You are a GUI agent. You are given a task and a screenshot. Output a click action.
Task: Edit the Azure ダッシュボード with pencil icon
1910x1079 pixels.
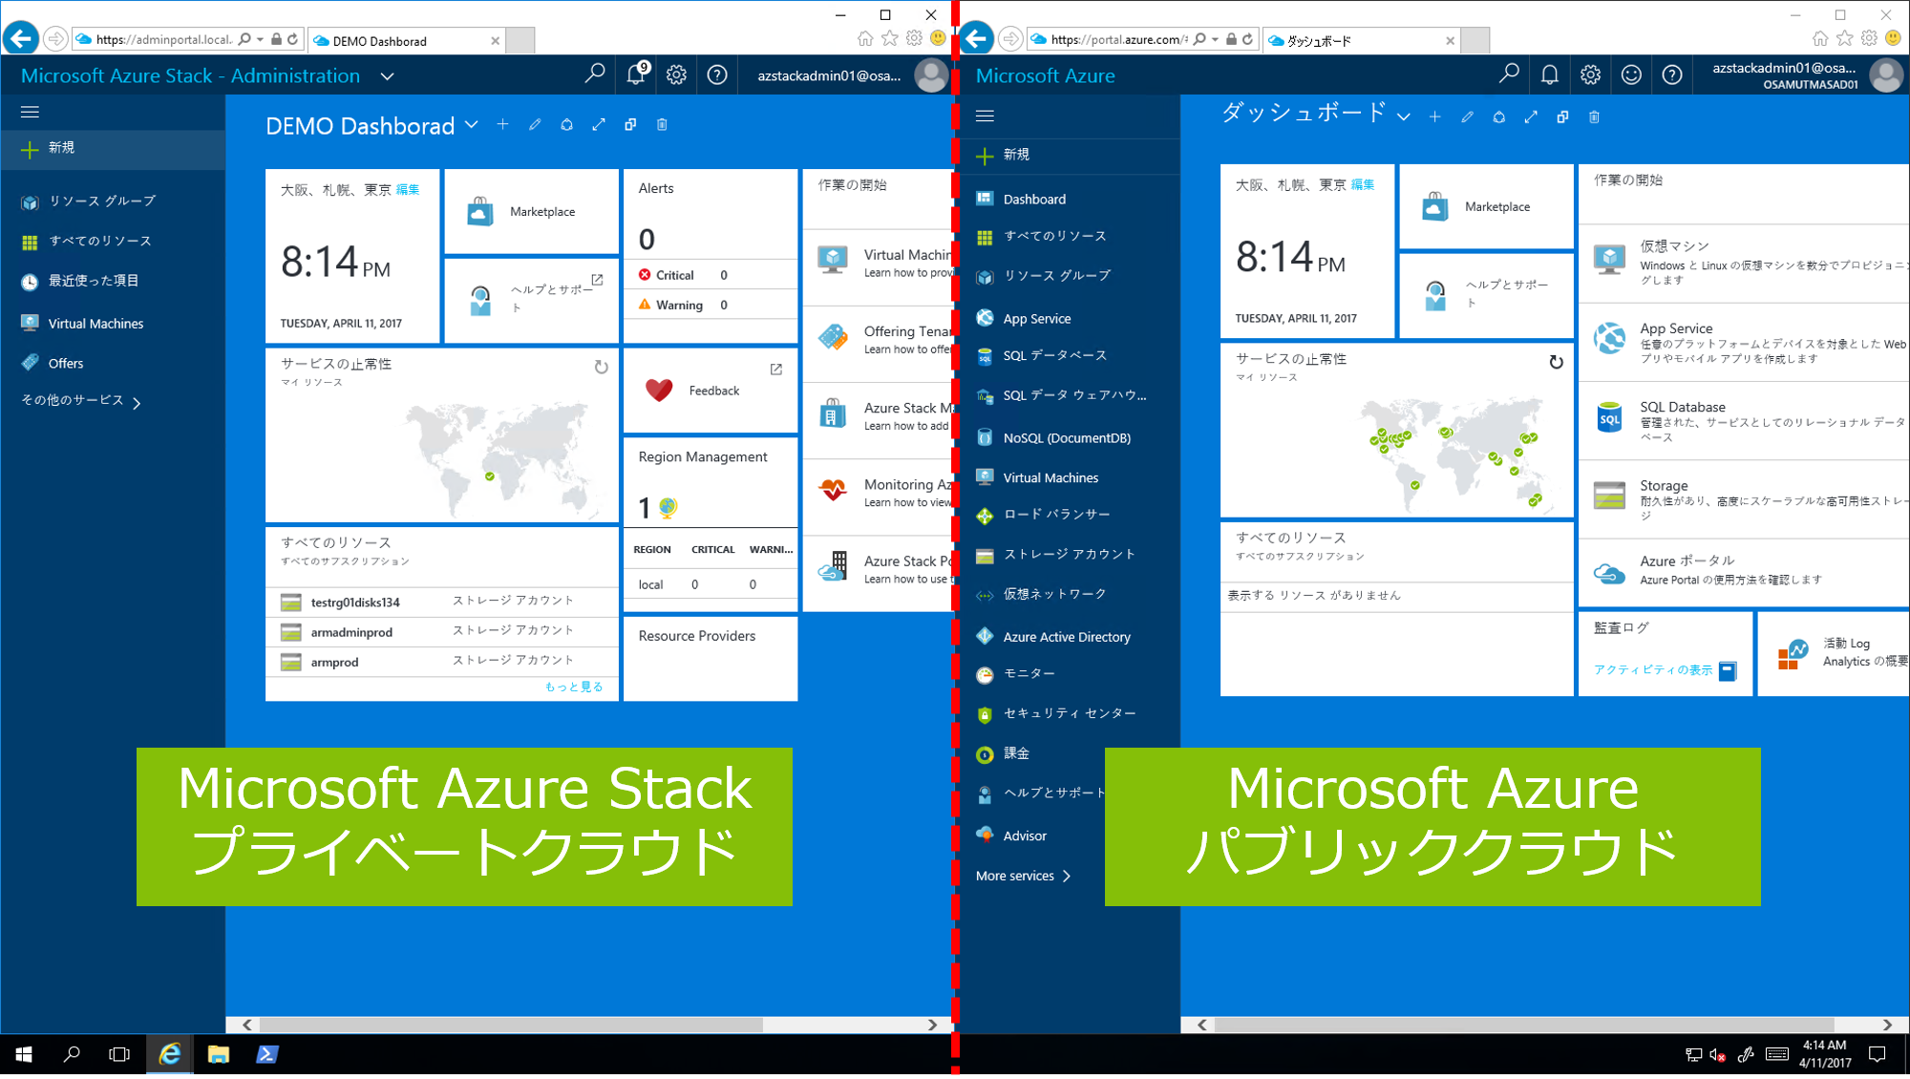[1467, 116]
